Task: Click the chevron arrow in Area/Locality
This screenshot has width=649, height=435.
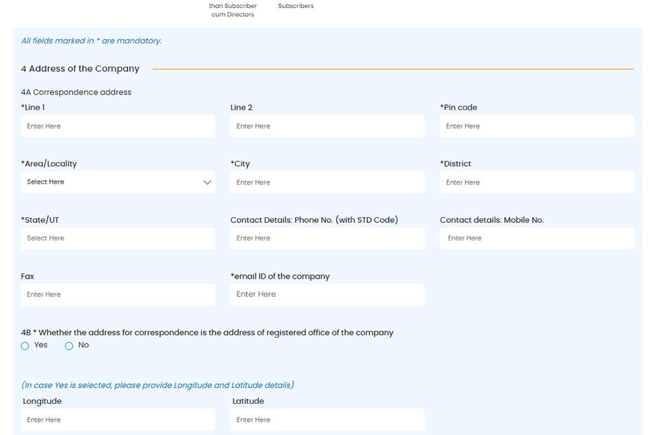Action: tap(207, 182)
